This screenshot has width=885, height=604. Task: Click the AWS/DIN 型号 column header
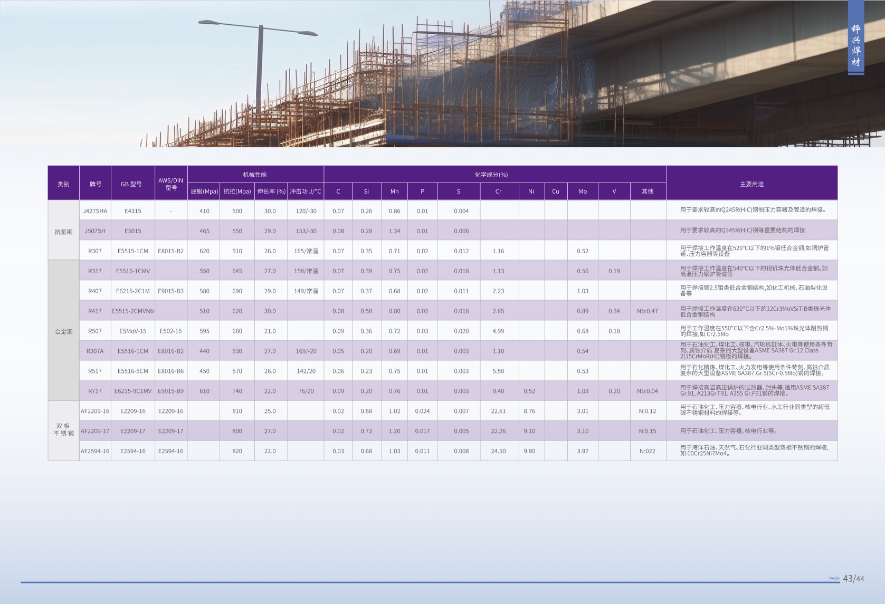point(171,184)
